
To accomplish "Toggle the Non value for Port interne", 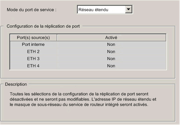I will click(x=111, y=45).
